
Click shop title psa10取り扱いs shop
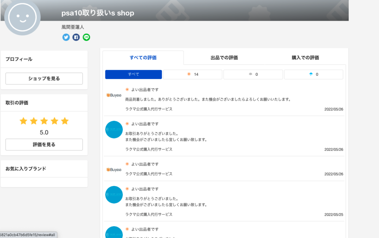click(x=98, y=13)
